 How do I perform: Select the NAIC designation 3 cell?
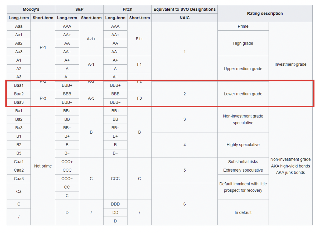(185, 119)
